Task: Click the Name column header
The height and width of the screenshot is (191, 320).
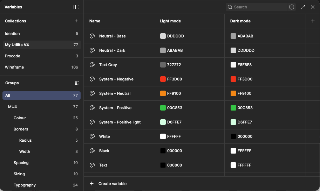Action: 95,21
